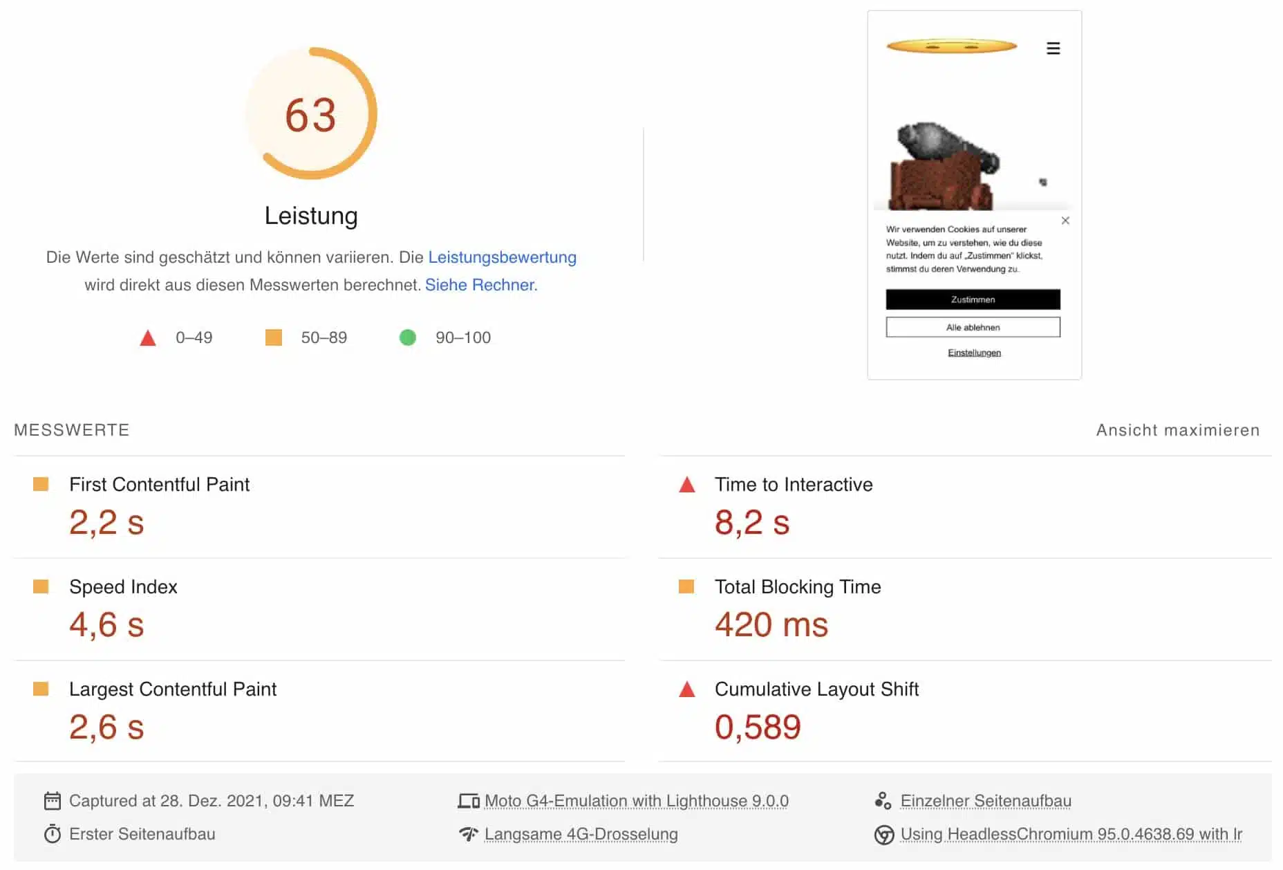Open the hamburger menu in the page preview
This screenshot has height=870, width=1283.
tap(1053, 48)
